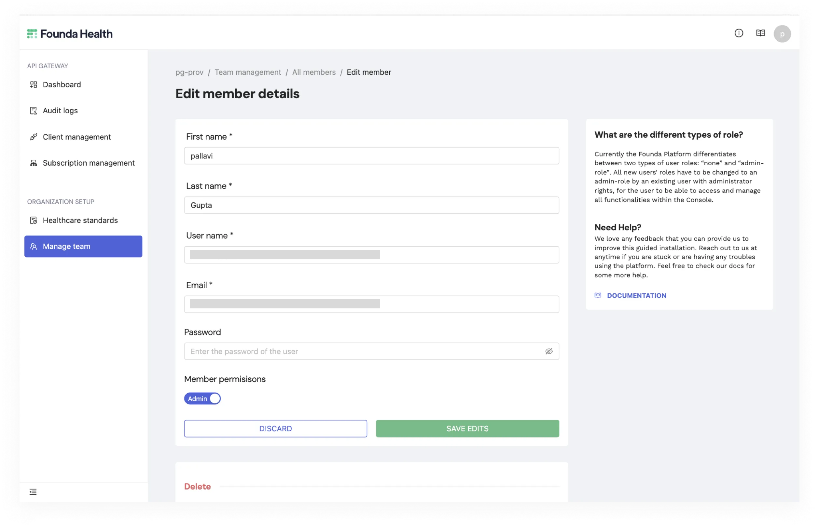Show password using the eye icon
Image resolution: width=819 pixels, height=527 pixels.
coord(549,351)
